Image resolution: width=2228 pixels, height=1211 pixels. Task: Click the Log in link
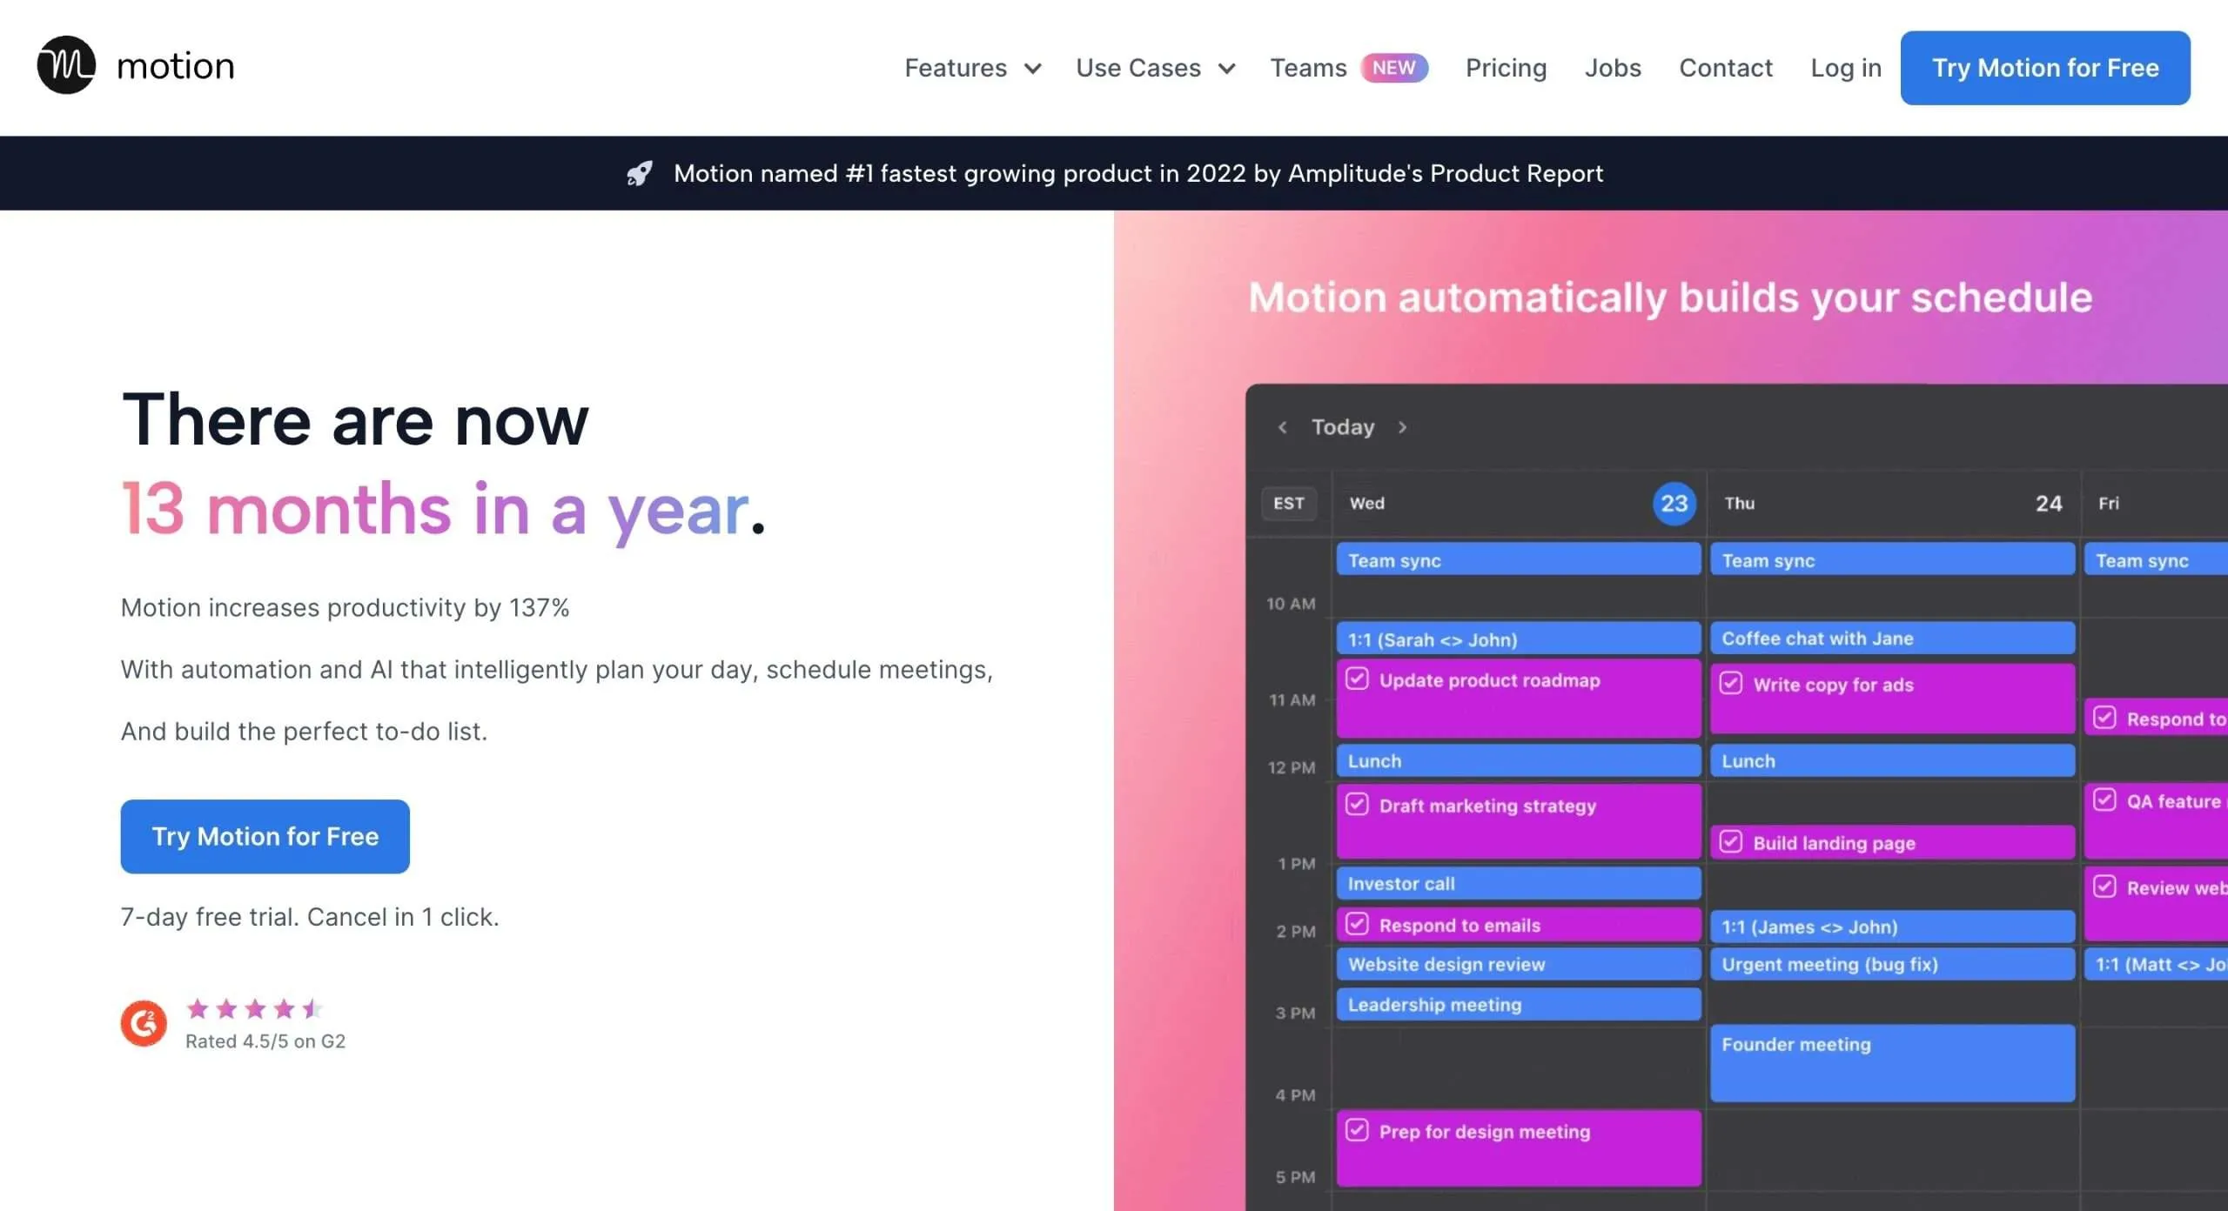1845,67
